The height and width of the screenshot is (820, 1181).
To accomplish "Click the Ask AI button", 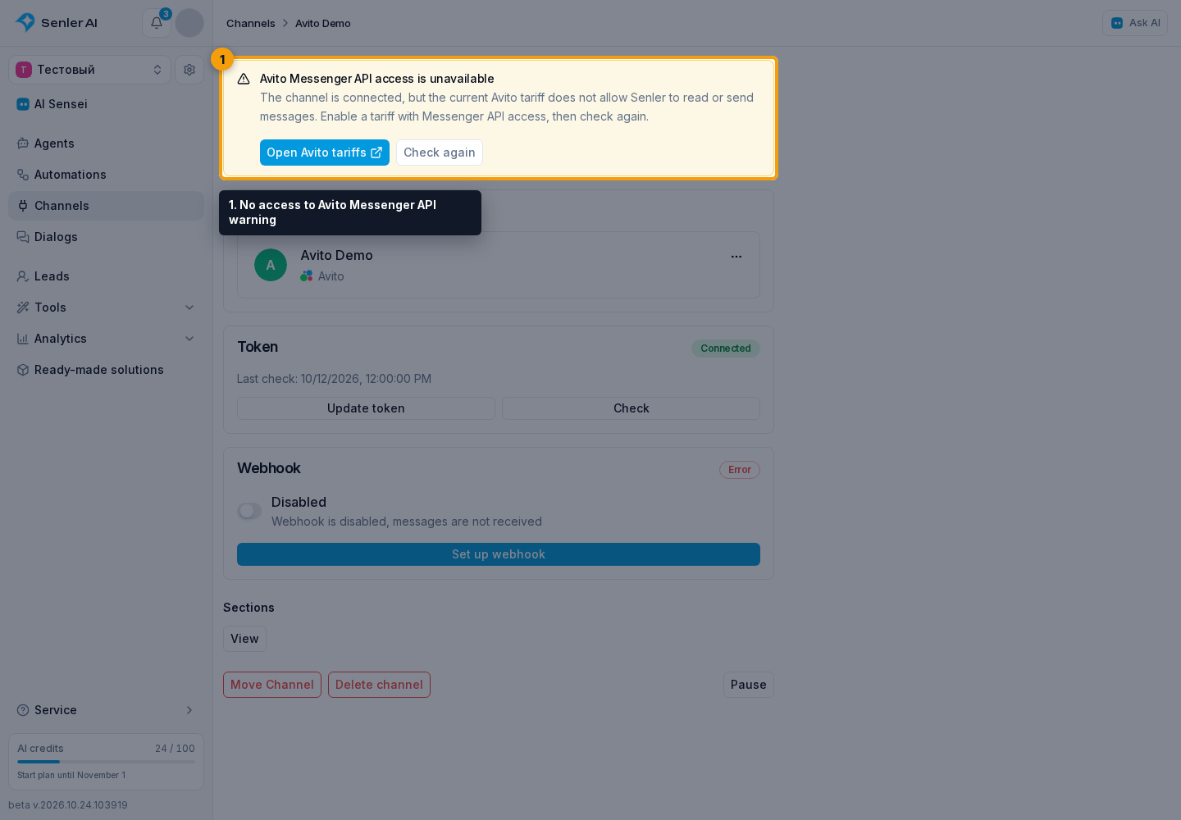I will pos(1135,23).
